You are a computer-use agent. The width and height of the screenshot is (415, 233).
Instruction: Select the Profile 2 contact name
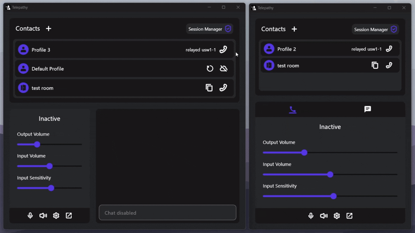287,49
